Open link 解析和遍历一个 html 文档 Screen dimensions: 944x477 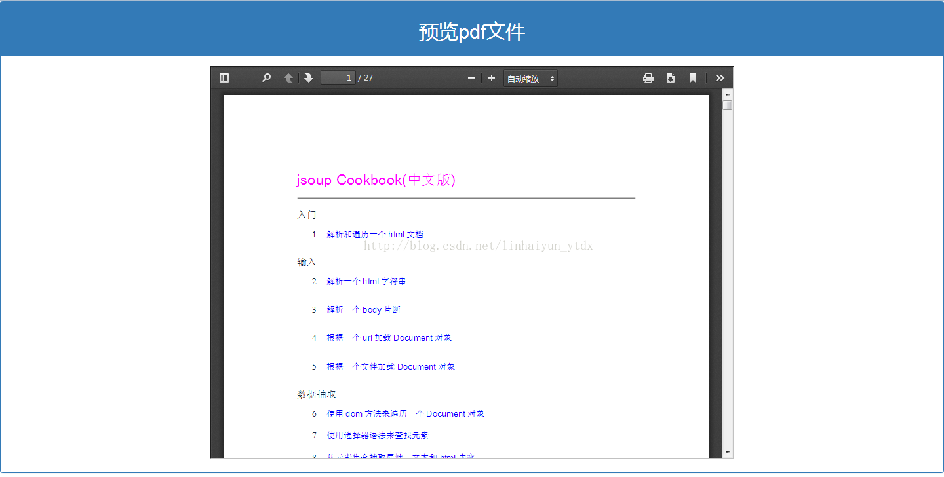coord(375,235)
